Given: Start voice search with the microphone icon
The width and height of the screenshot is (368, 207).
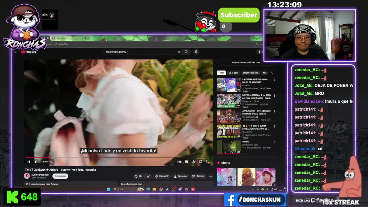Looking at the screenshot, I should point(196,52).
